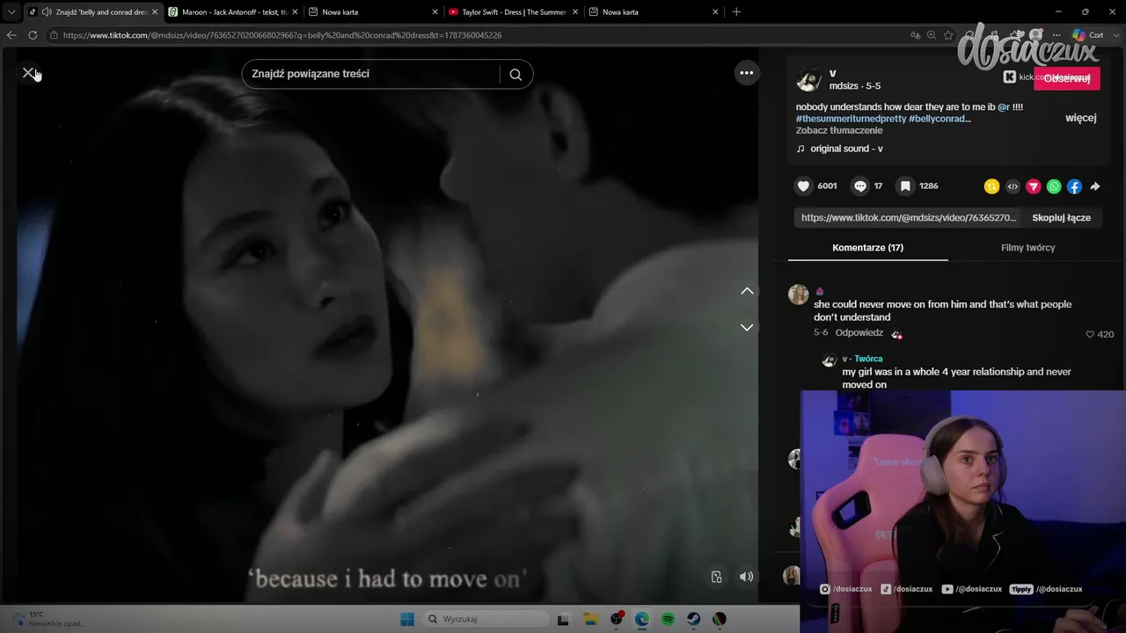Add page to favorites with star icon

coord(948,35)
